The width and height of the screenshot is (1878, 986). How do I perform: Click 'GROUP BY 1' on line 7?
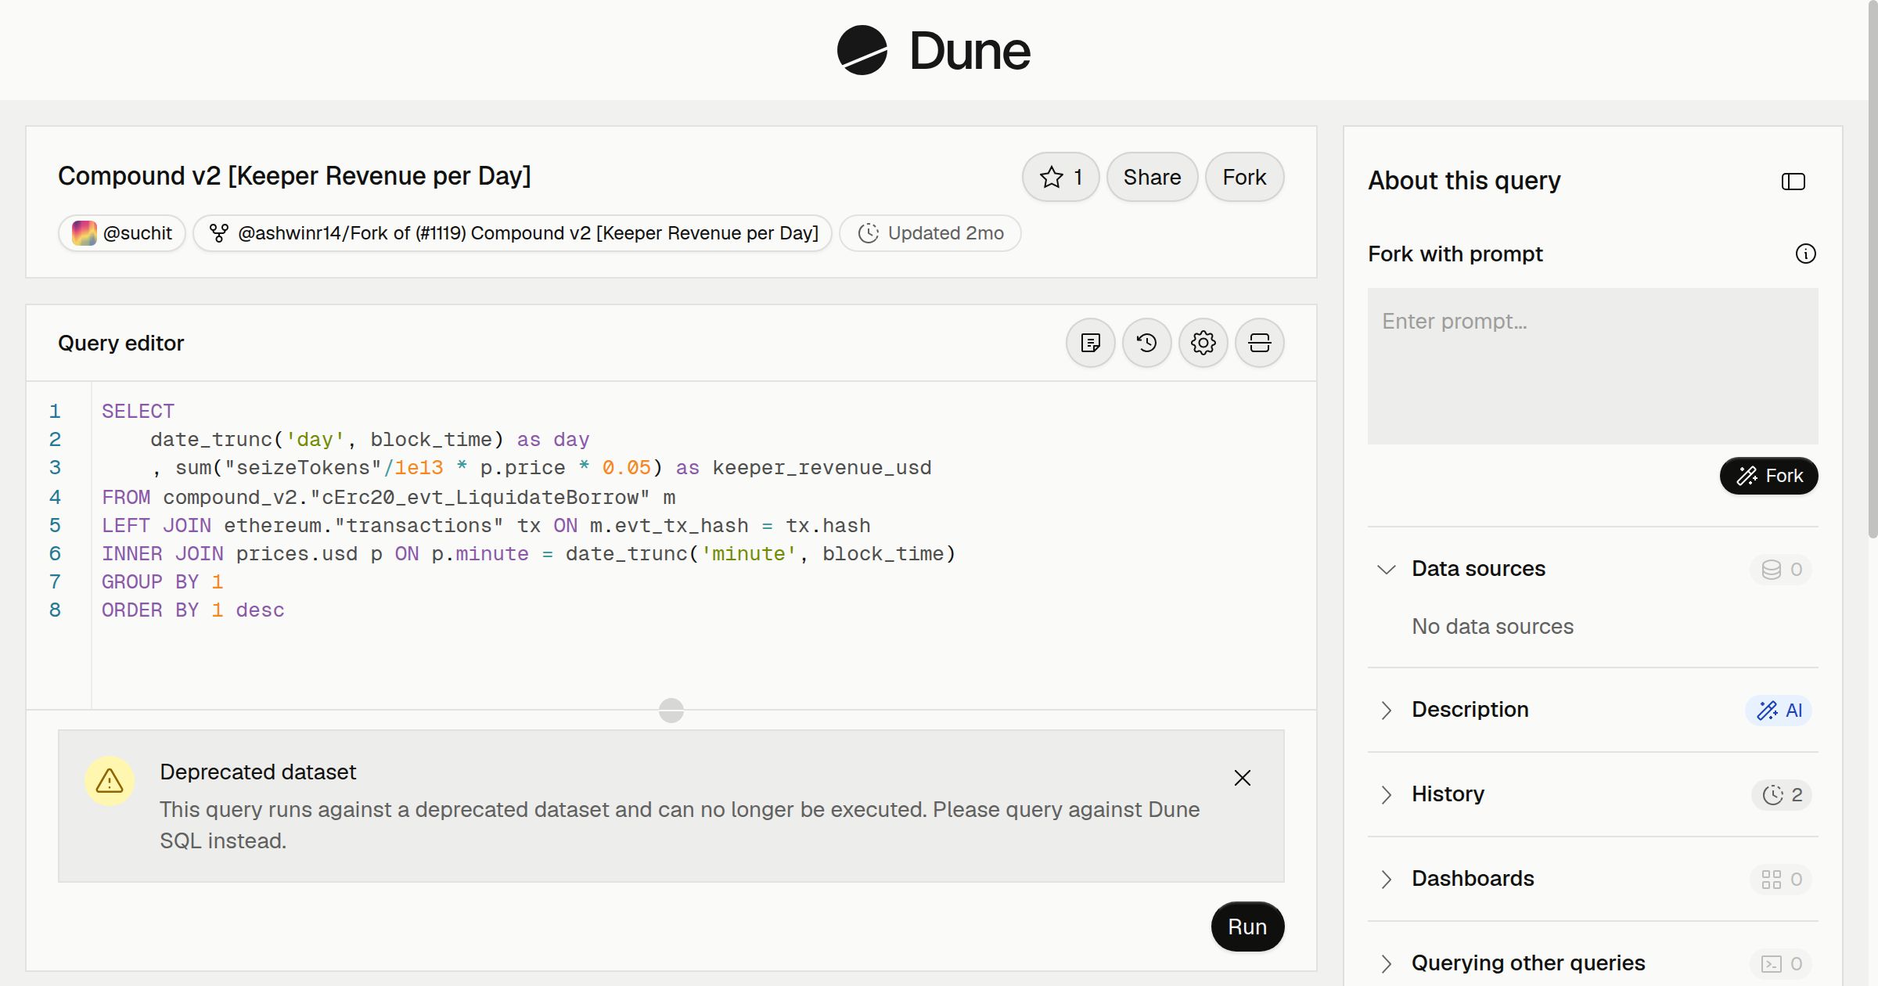point(162,582)
